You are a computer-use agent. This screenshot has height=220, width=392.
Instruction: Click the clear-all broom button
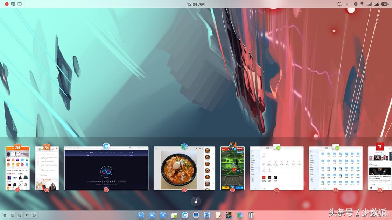point(196,201)
